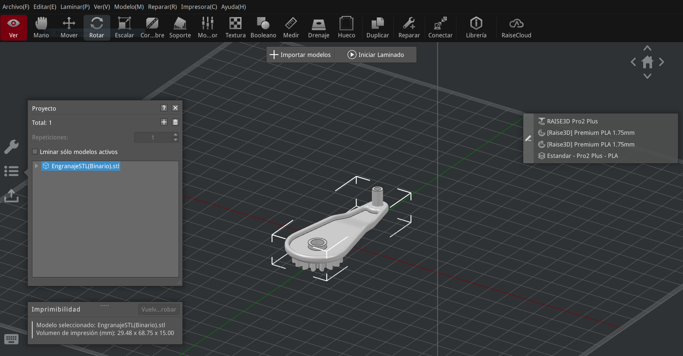The height and width of the screenshot is (356, 683).
Task: Add a model with the plus icon
Action: click(x=164, y=122)
